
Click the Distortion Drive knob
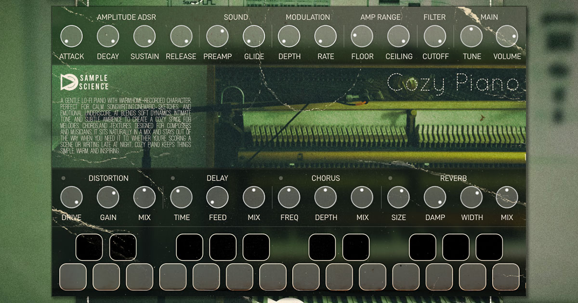71,197
